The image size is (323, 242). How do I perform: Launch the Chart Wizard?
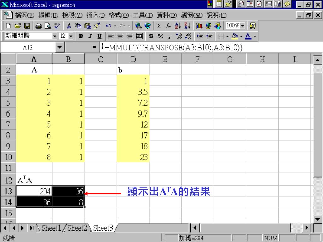coord(199,26)
